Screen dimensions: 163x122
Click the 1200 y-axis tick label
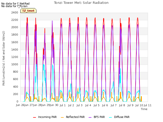[x=15, y=57]
